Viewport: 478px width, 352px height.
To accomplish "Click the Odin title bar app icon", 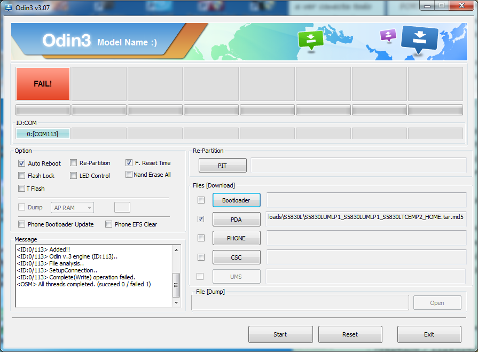I will tap(9, 6).
